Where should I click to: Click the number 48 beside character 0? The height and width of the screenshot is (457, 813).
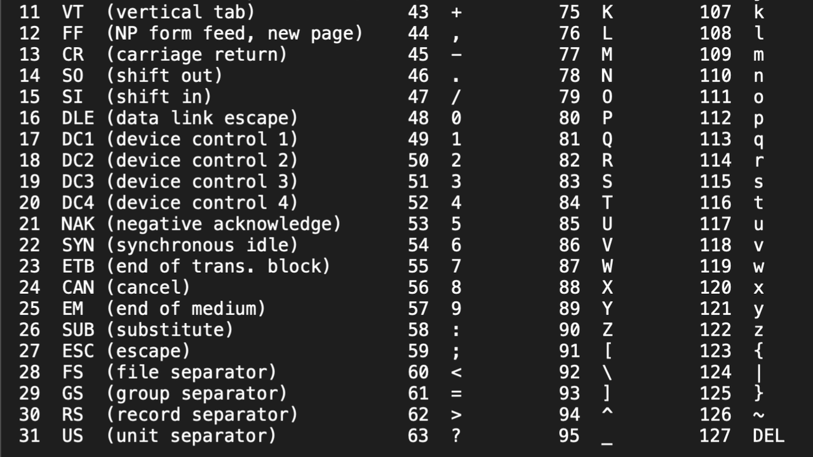pyautogui.click(x=418, y=118)
